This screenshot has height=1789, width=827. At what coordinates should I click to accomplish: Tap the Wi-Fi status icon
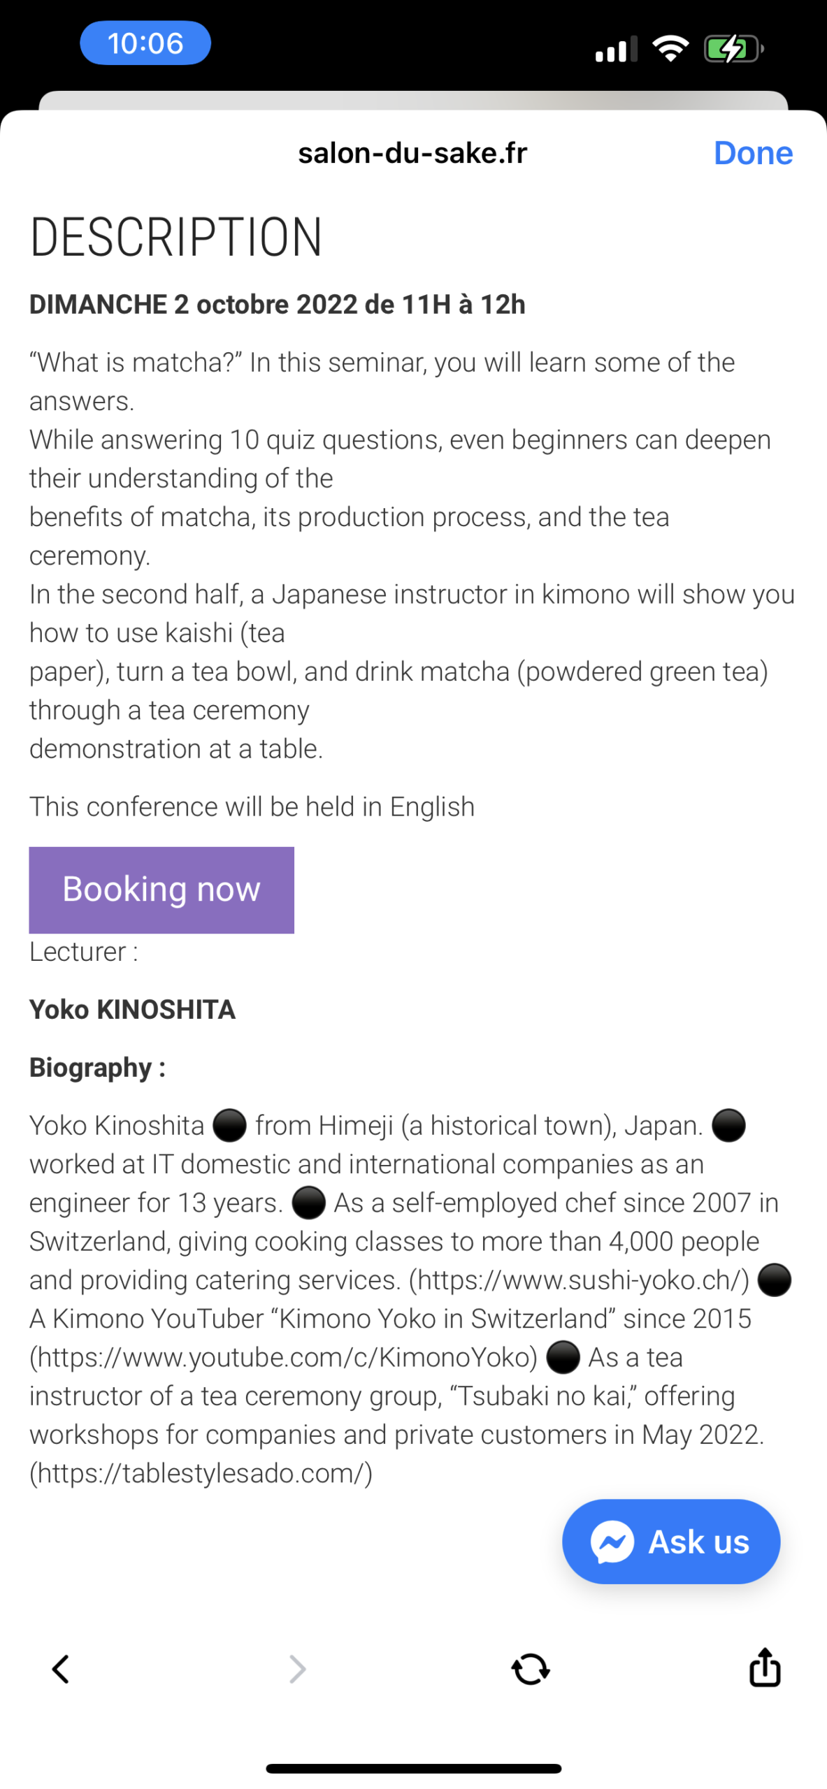(x=670, y=49)
